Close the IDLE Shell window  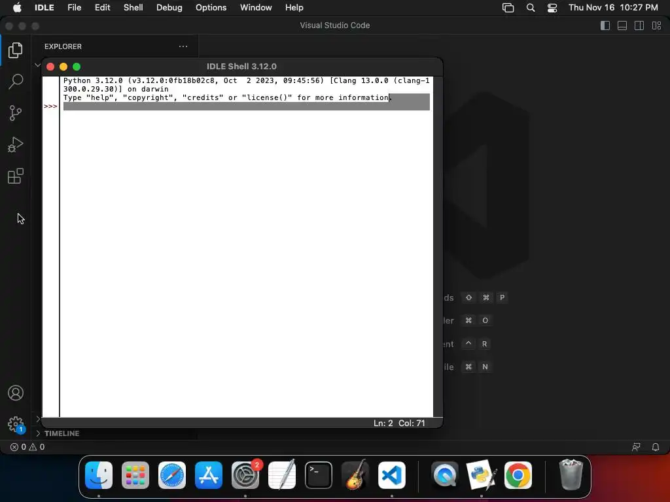click(50, 67)
